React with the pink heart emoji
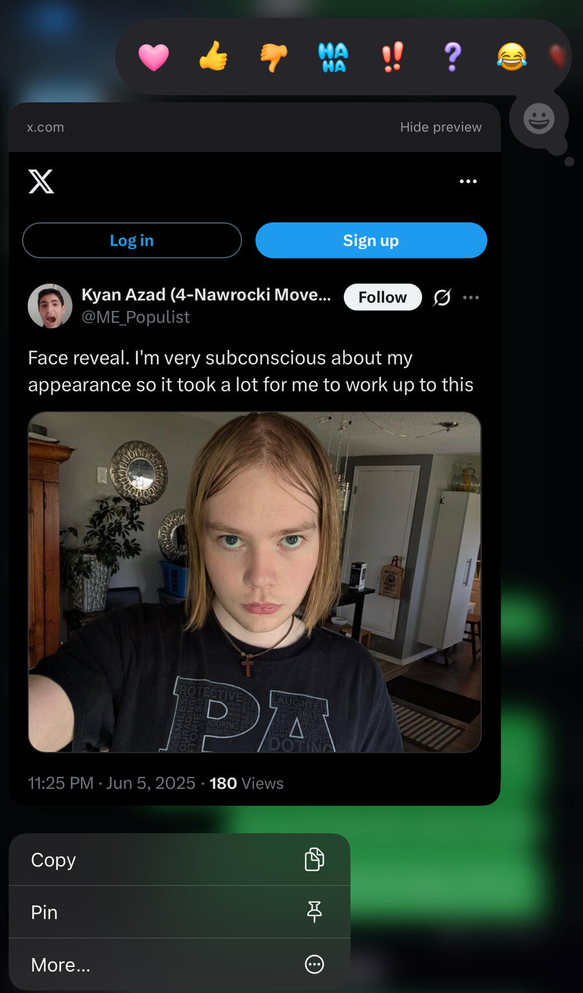This screenshot has height=993, width=583. point(154,57)
